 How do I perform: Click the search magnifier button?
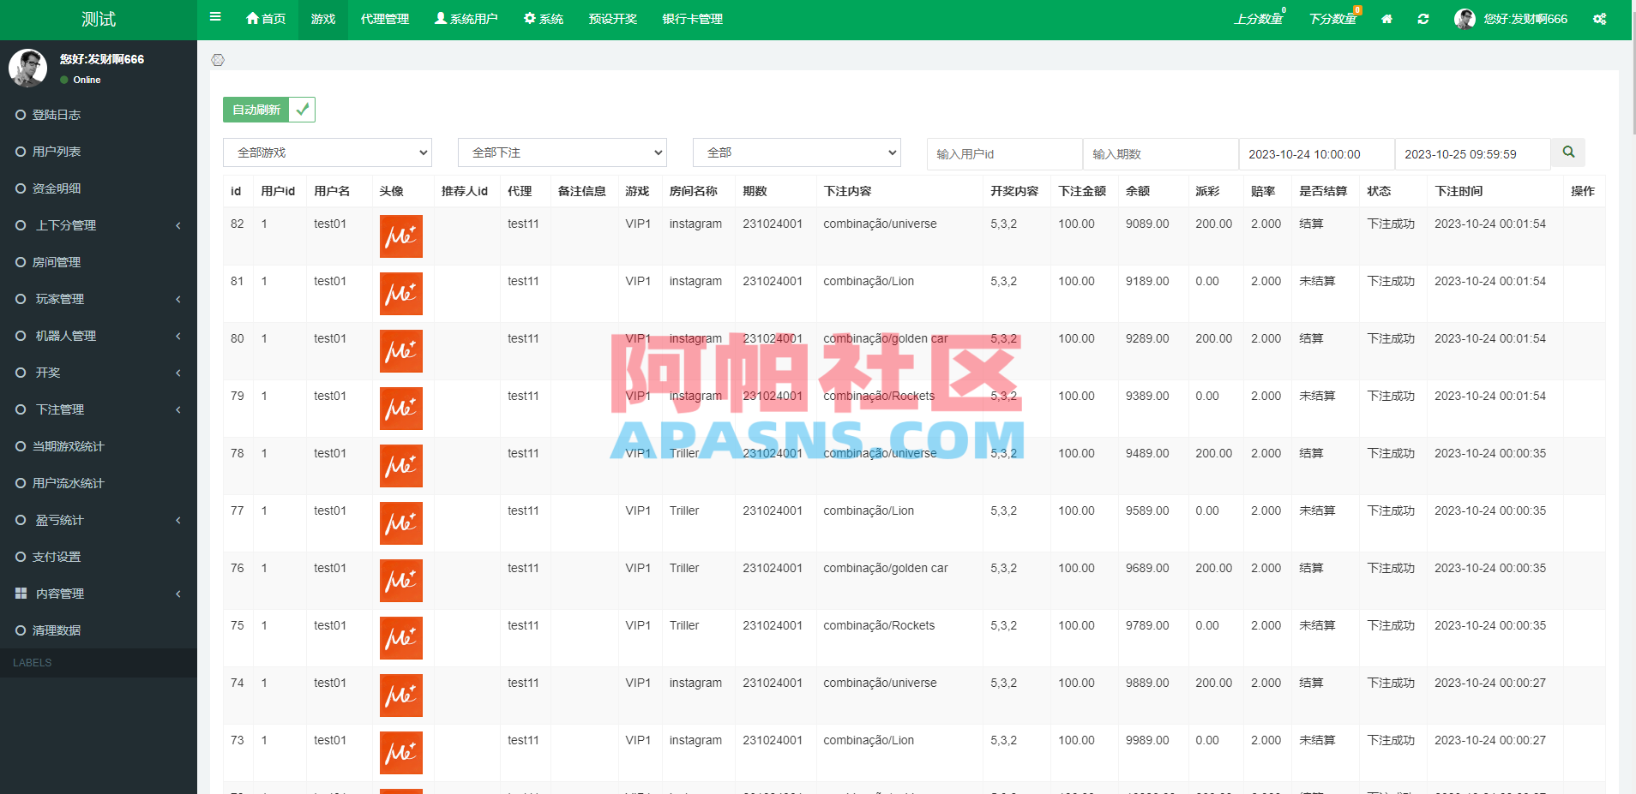1568,152
